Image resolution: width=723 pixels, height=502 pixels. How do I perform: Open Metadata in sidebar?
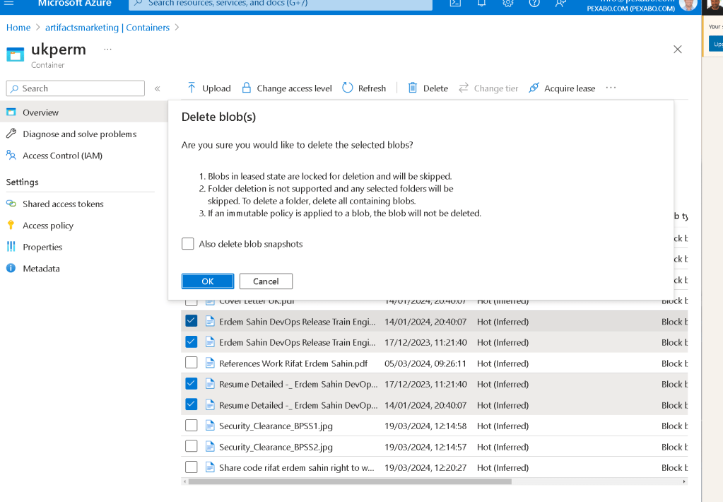41,269
